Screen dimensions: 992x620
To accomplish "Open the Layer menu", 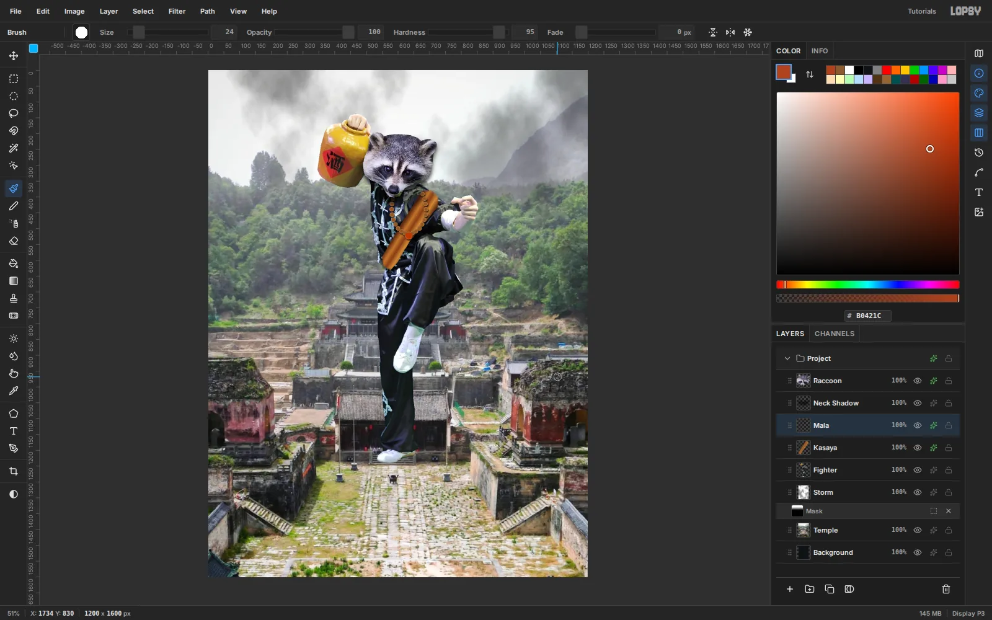I will pyautogui.click(x=108, y=11).
